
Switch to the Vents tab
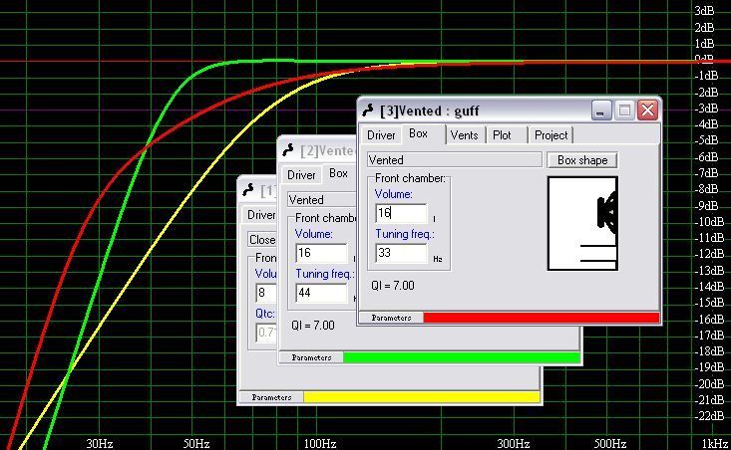tap(464, 135)
